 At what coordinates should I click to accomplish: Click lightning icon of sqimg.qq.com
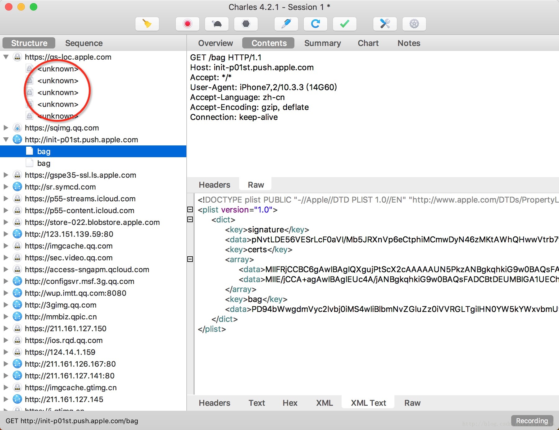click(x=17, y=128)
